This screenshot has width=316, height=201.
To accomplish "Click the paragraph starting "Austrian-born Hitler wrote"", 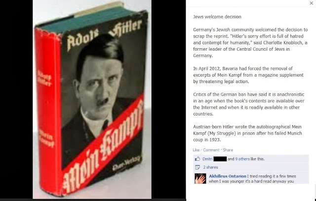I will click(x=247, y=133).
